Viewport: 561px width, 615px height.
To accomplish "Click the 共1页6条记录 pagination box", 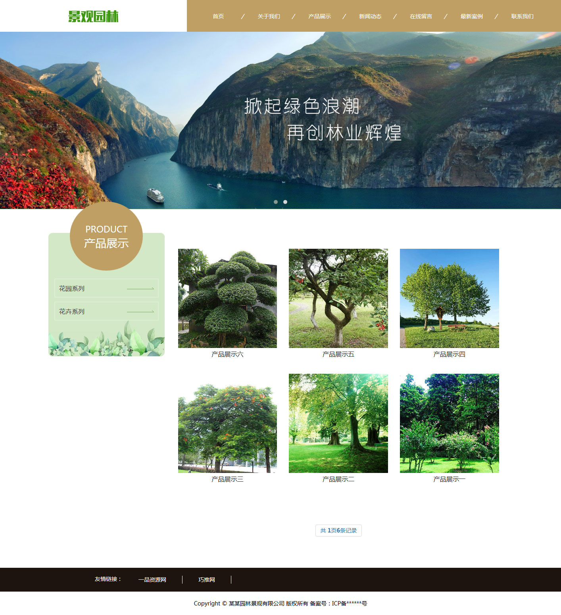I will point(338,530).
